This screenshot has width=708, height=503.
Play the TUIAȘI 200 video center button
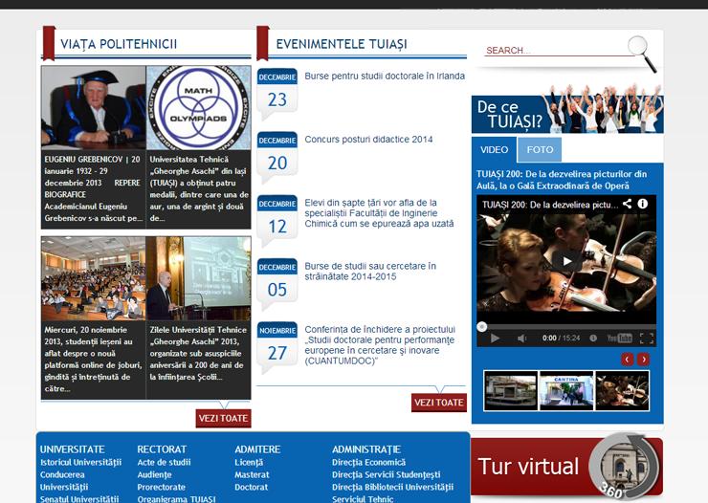tap(566, 261)
